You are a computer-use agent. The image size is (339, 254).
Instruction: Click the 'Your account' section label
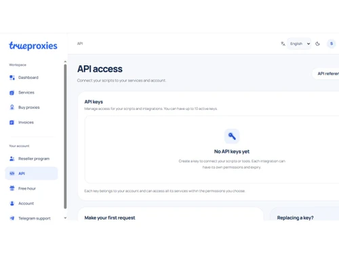coord(19,146)
